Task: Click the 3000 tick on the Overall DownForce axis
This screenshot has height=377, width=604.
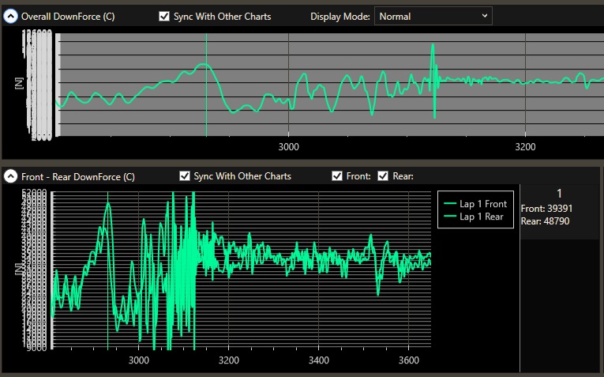Action: click(289, 147)
